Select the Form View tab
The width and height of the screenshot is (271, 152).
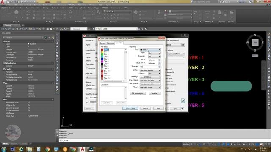[119, 43]
